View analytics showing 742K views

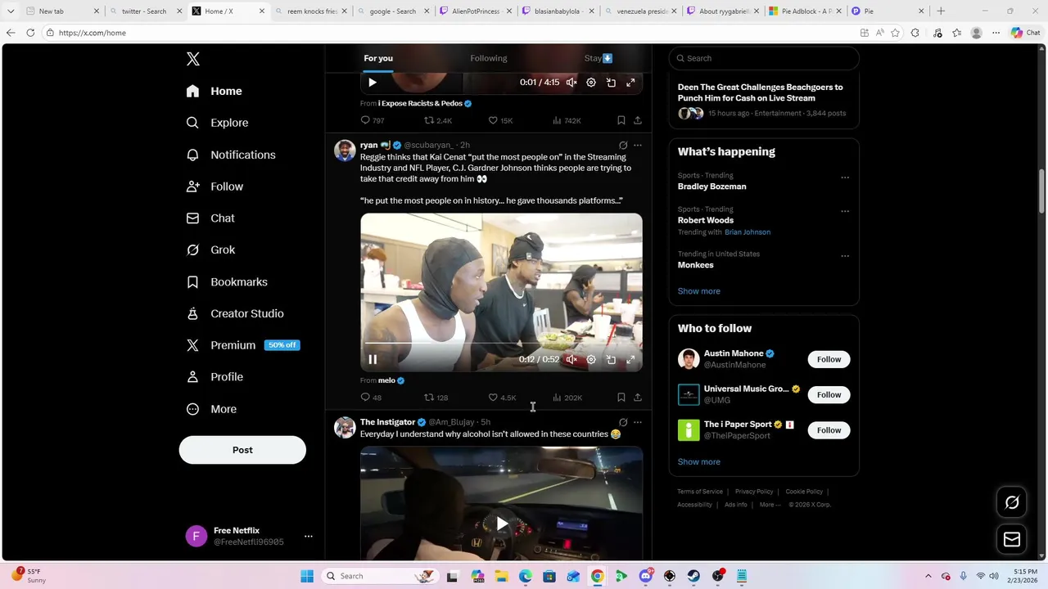[567, 121]
